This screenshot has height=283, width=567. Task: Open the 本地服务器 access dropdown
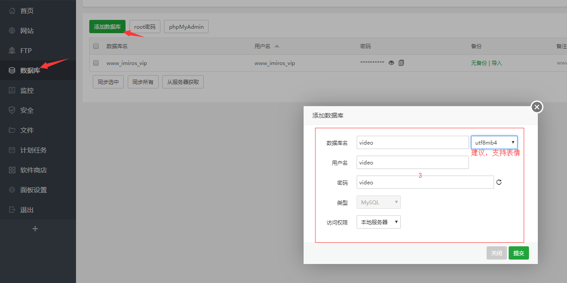pyautogui.click(x=379, y=222)
